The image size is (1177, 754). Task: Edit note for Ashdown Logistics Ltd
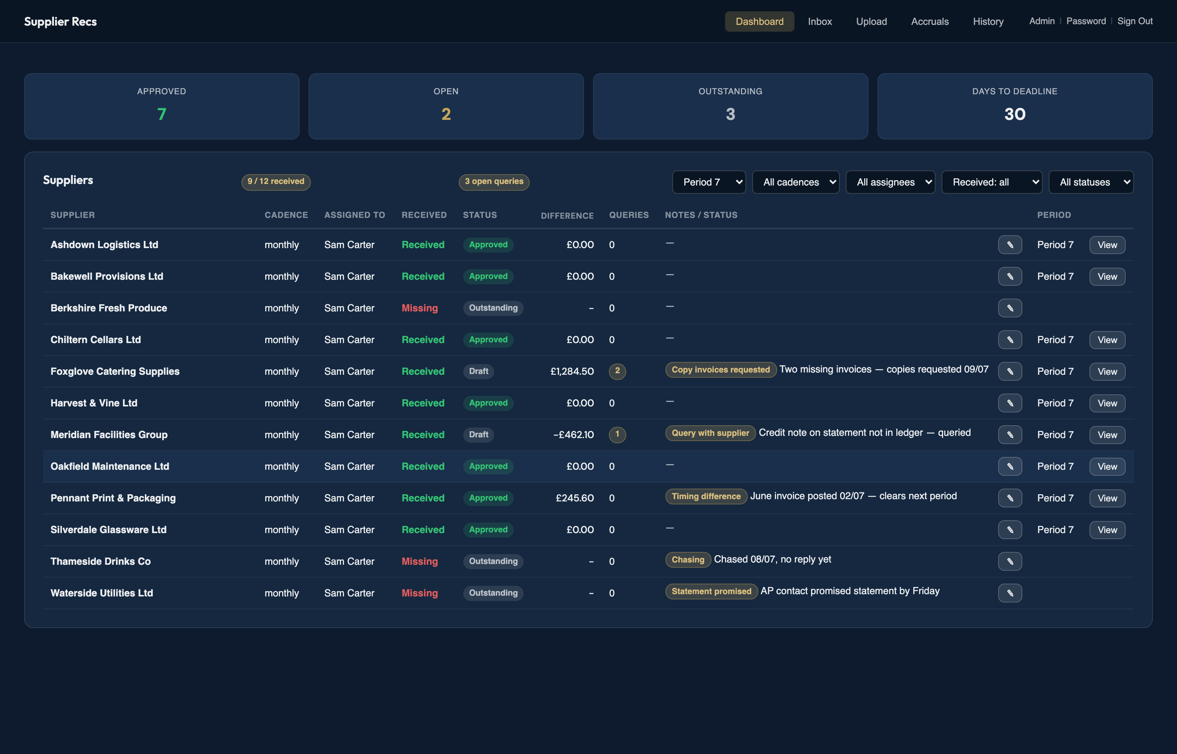click(1010, 245)
